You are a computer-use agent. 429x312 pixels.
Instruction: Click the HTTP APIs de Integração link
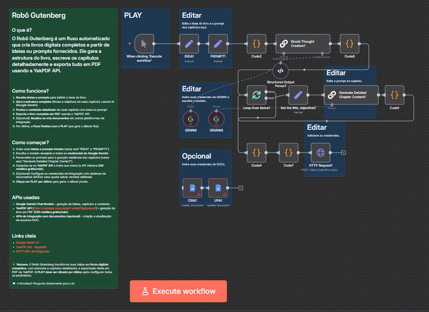click(33, 251)
